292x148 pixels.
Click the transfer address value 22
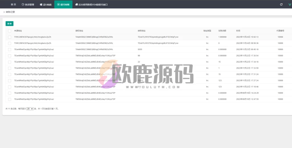[x=139, y=62]
